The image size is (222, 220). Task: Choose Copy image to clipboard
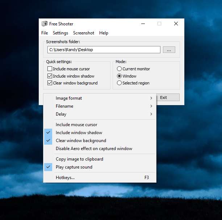click(x=100, y=159)
